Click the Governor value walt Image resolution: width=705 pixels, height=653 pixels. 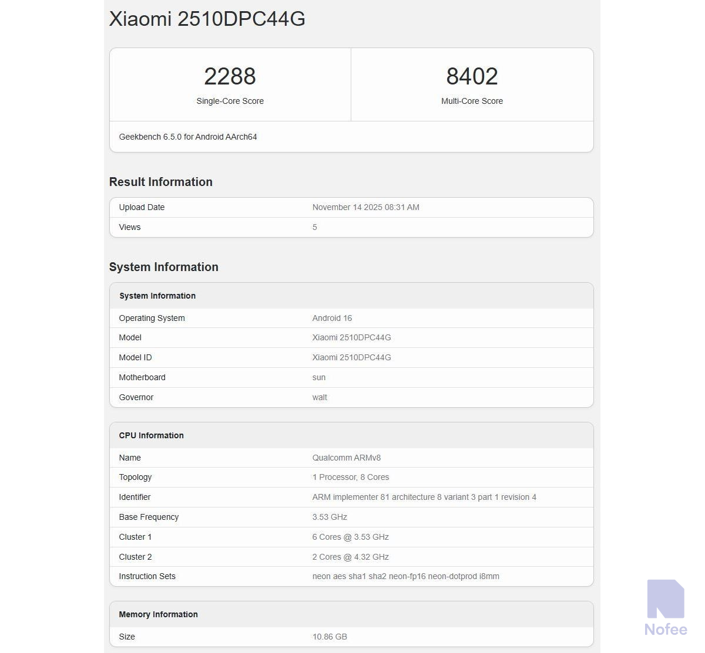coord(320,397)
